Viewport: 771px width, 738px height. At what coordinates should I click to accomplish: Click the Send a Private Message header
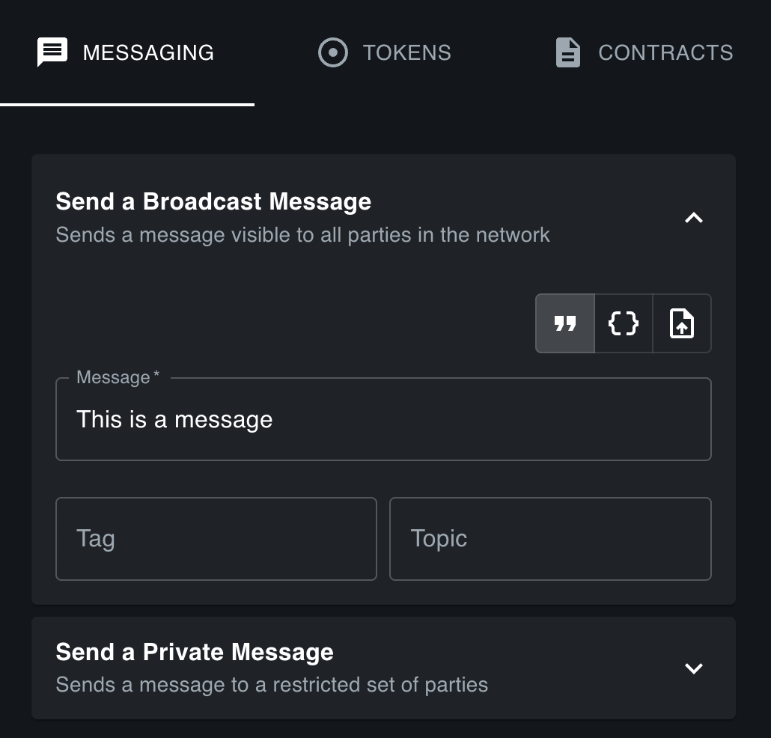(x=194, y=652)
